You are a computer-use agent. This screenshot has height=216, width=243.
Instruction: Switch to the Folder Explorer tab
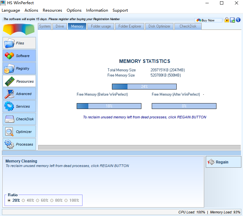tap(130, 26)
